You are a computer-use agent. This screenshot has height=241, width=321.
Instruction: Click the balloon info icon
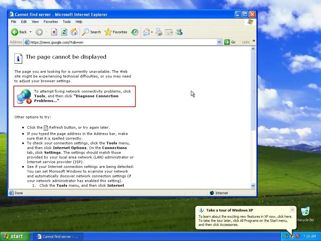(202, 210)
